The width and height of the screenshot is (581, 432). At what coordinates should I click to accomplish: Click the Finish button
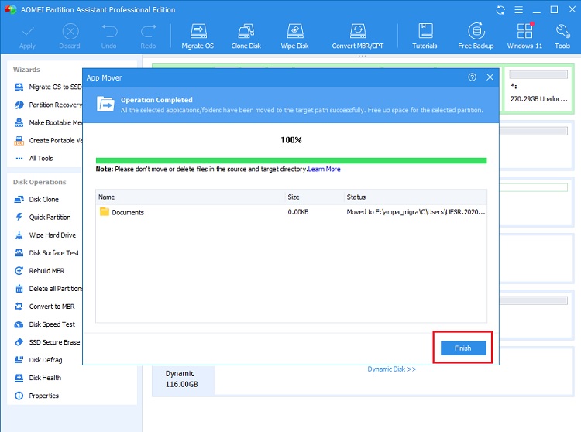[x=463, y=348]
